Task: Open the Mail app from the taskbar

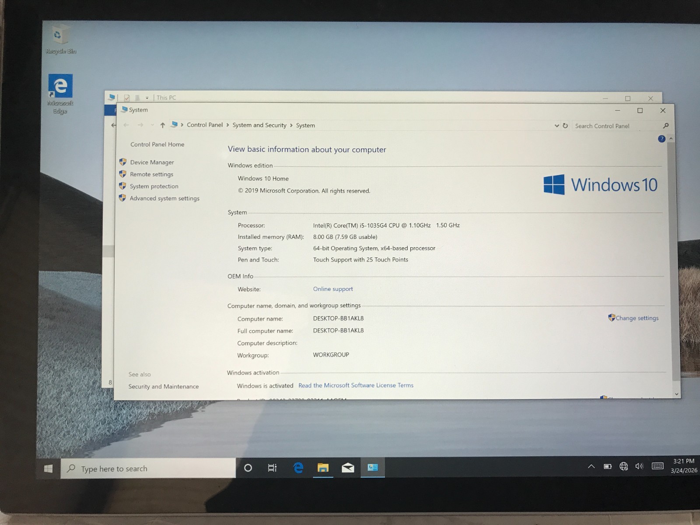Action: 348,468
